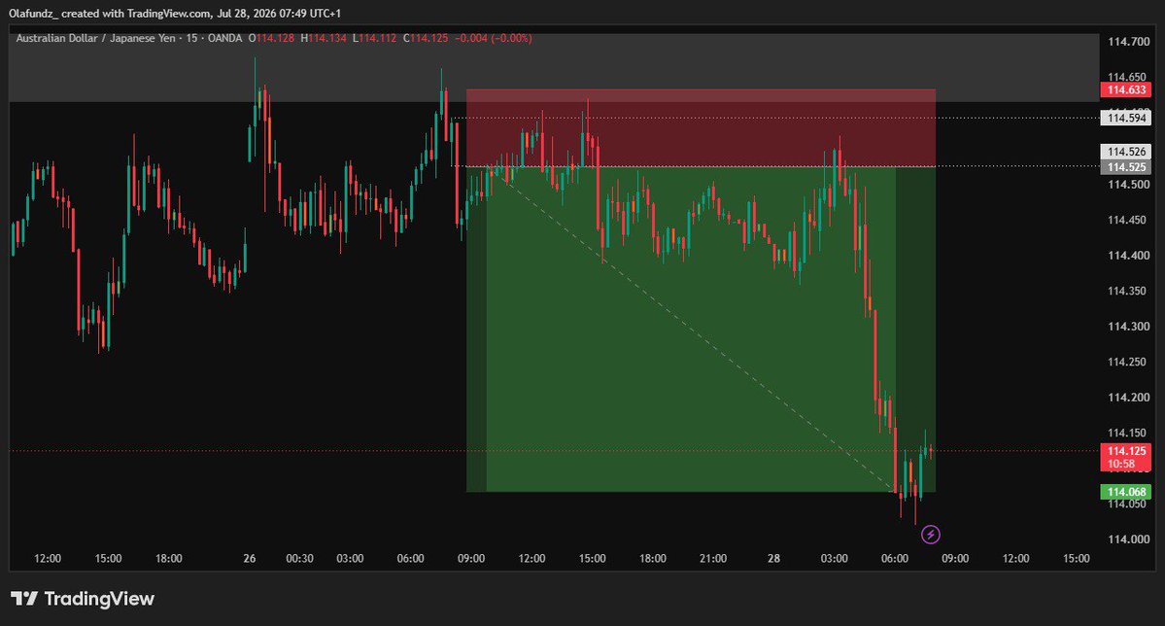Click the 114.525 entry price label
Image resolution: width=1165 pixels, height=626 pixels.
(x=1125, y=167)
